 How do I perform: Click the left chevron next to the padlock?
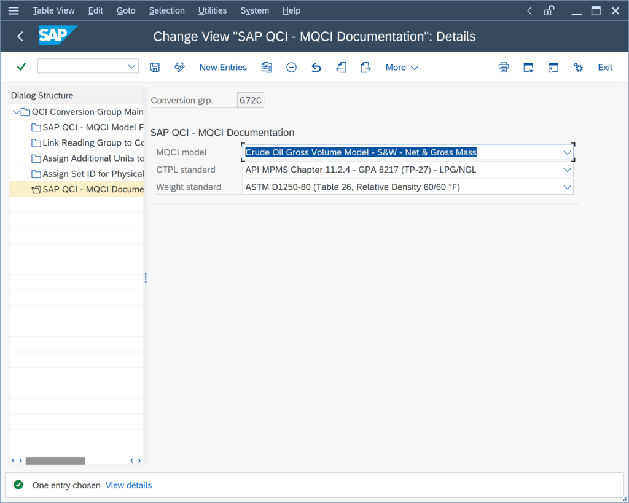click(x=529, y=11)
